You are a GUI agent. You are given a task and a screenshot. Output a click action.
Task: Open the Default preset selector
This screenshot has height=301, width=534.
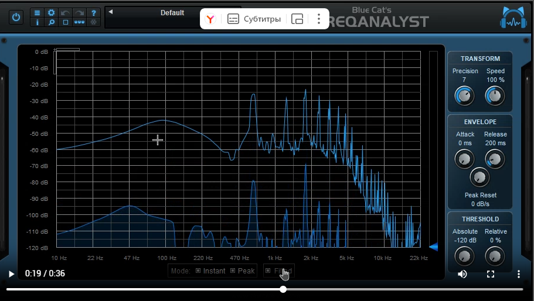172,13
